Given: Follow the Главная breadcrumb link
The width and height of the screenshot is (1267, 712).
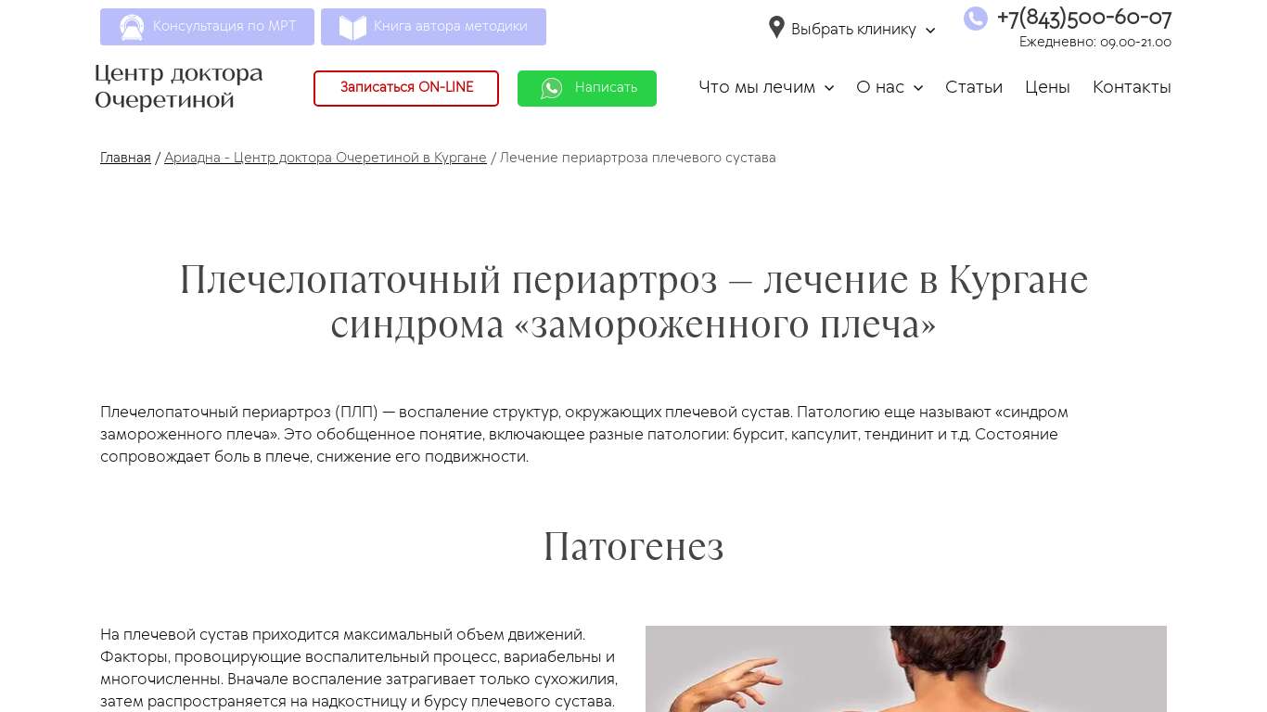Looking at the screenshot, I should coord(125,159).
